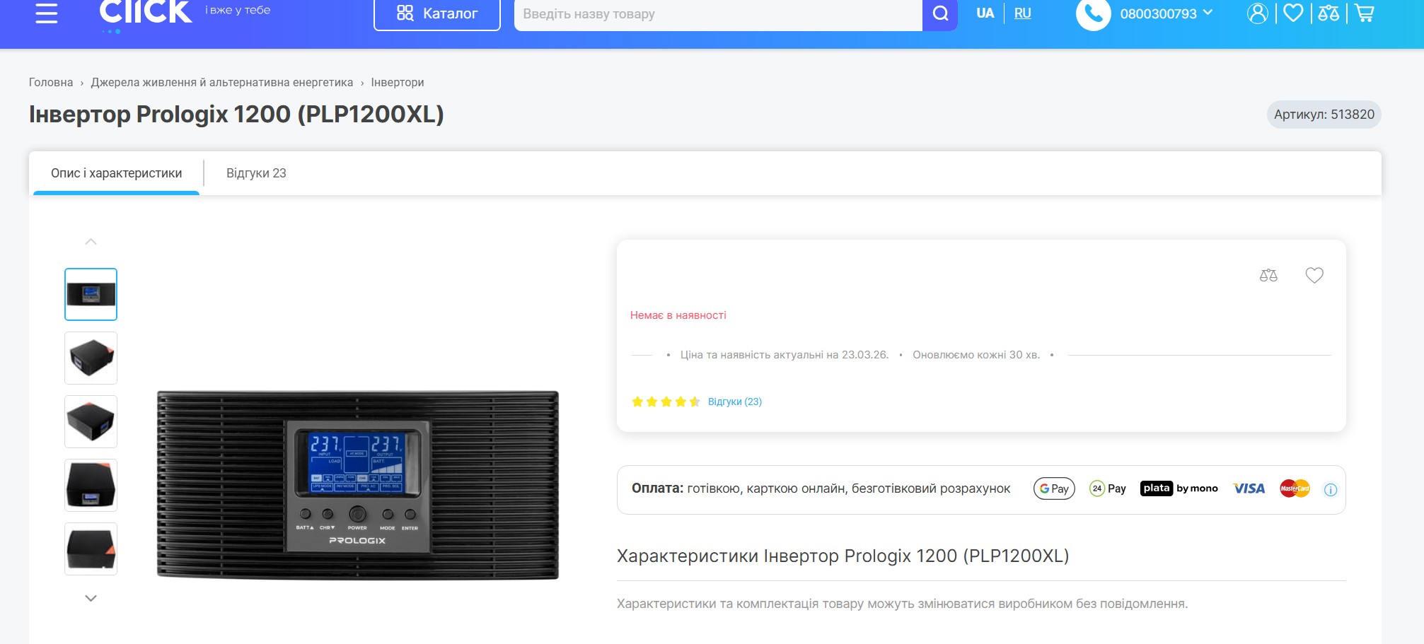Open the user account icon
Screen dimensions: 1424x644
(x=1258, y=13)
